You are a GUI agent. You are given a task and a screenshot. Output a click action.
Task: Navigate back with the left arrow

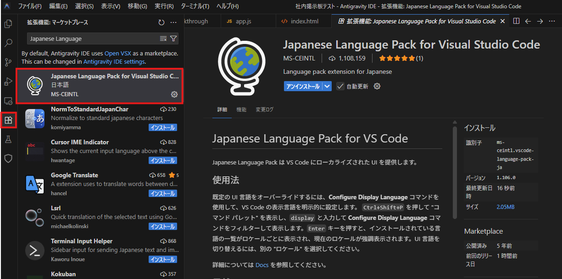(x=528, y=21)
